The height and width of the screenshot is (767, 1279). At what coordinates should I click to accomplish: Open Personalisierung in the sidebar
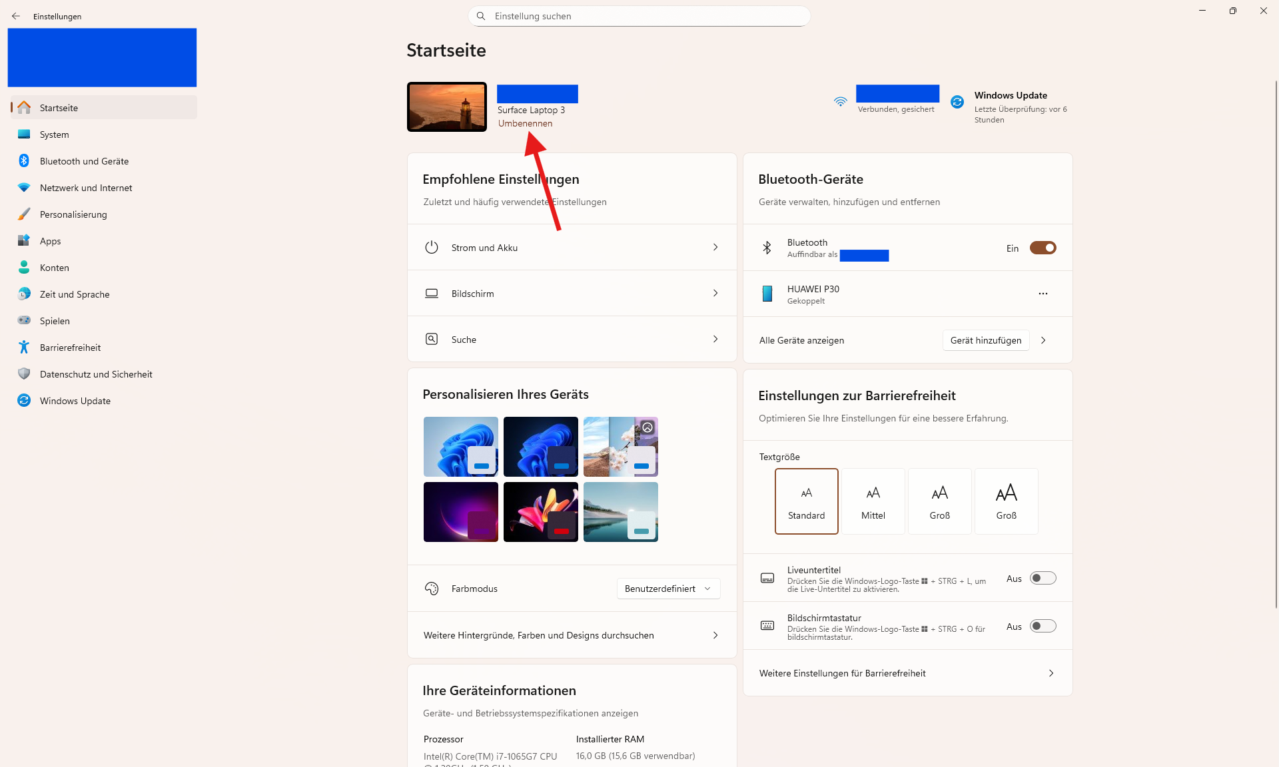click(x=73, y=214)
